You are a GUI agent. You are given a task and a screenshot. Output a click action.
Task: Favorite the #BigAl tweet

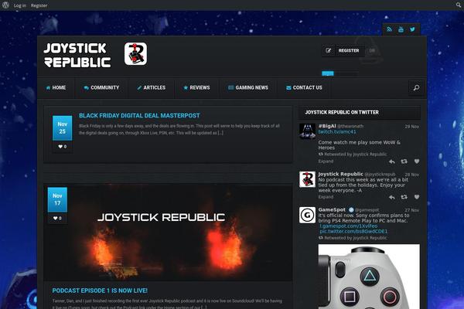(x=417, y=161)
